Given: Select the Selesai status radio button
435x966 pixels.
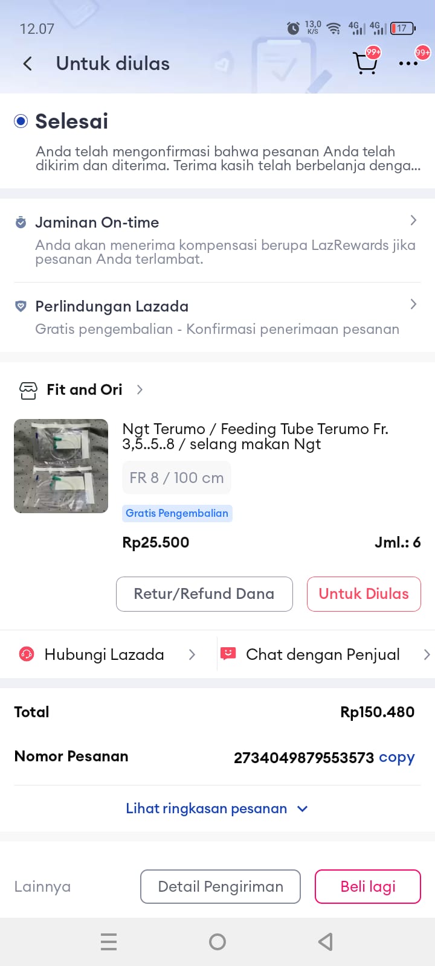Looking at the screenshot, I should 21,121.
